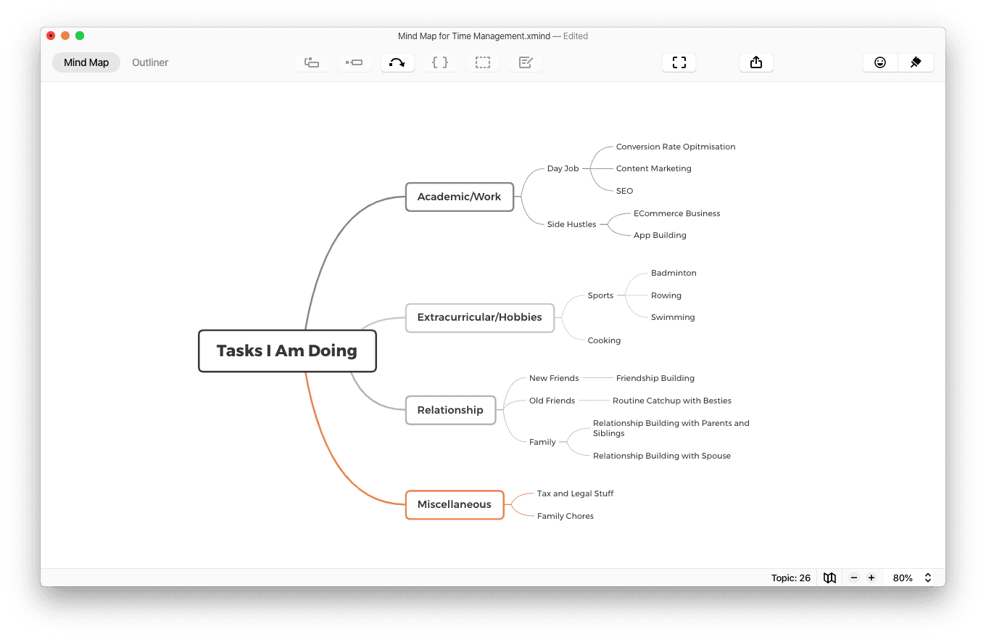
Task: Click the Boundary dashed rectangle icon
Action: coord(483,62)
